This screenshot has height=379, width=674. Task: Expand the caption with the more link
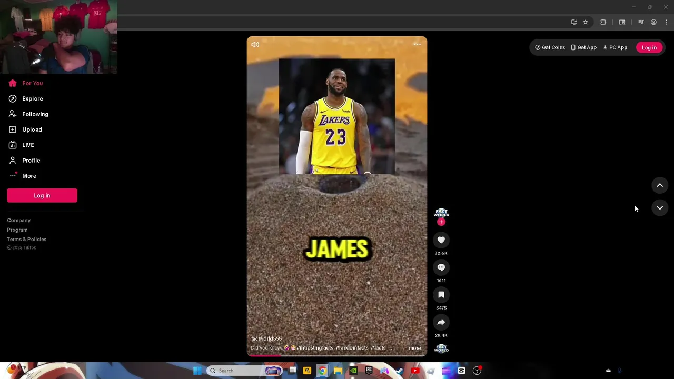pyautogui.click(x=415, y=348)
